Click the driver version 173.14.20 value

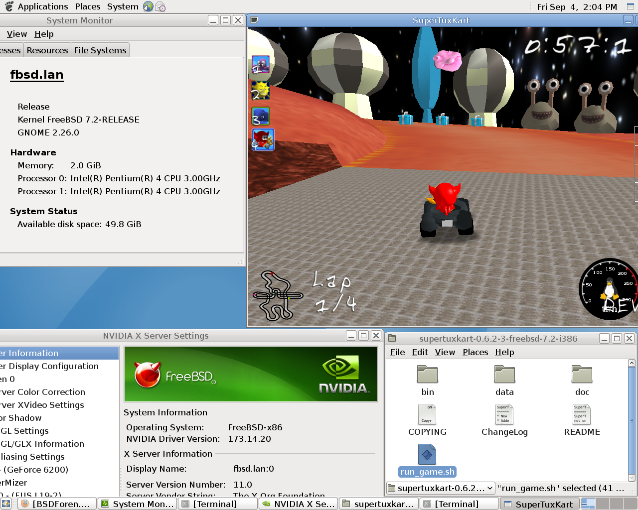tap(249, 439)
